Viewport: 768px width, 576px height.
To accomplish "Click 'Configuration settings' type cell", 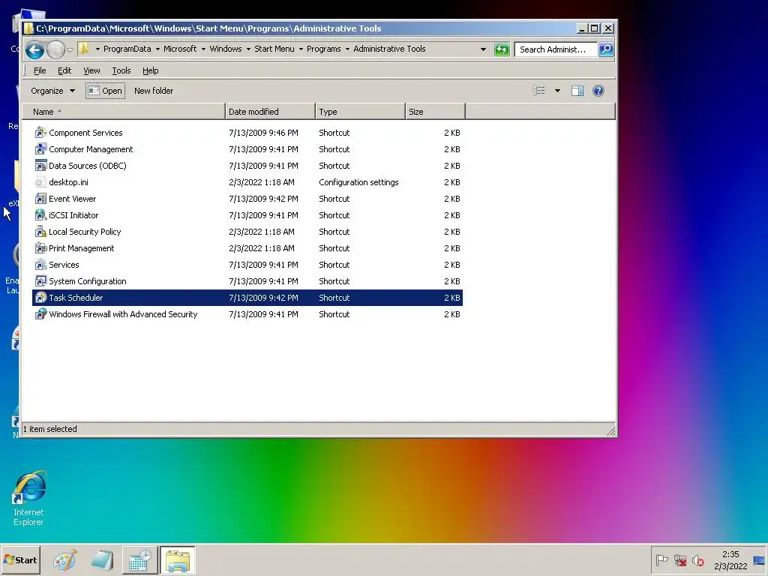I will tap(358, 182).
